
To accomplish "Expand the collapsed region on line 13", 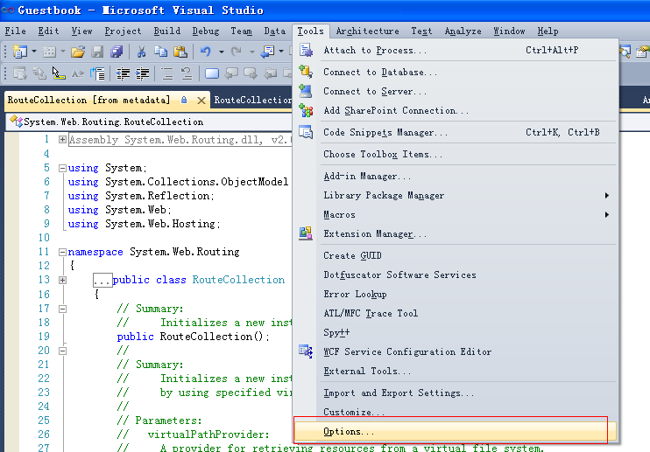I will click(x=62, y=280).
